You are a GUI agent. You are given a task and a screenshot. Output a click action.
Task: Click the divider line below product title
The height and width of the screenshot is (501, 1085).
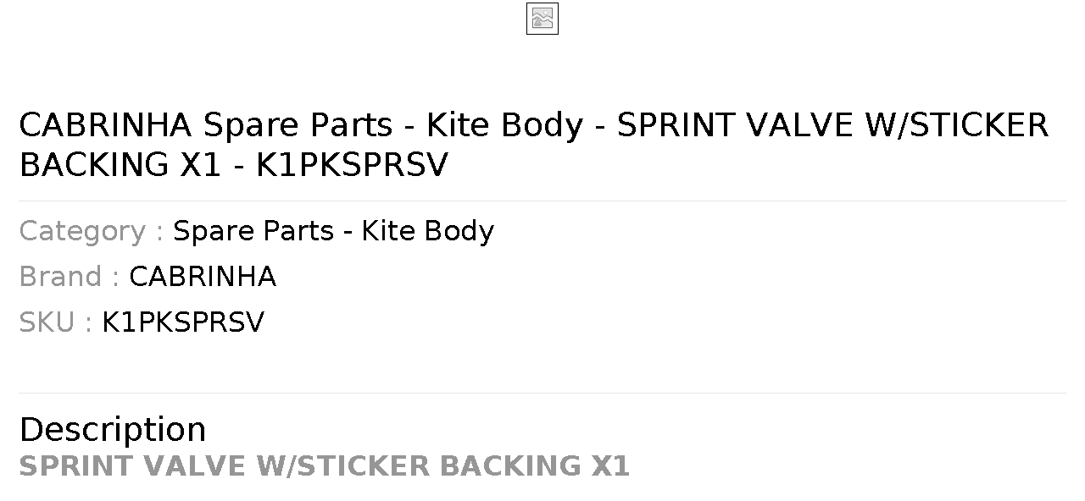[542, 201]
